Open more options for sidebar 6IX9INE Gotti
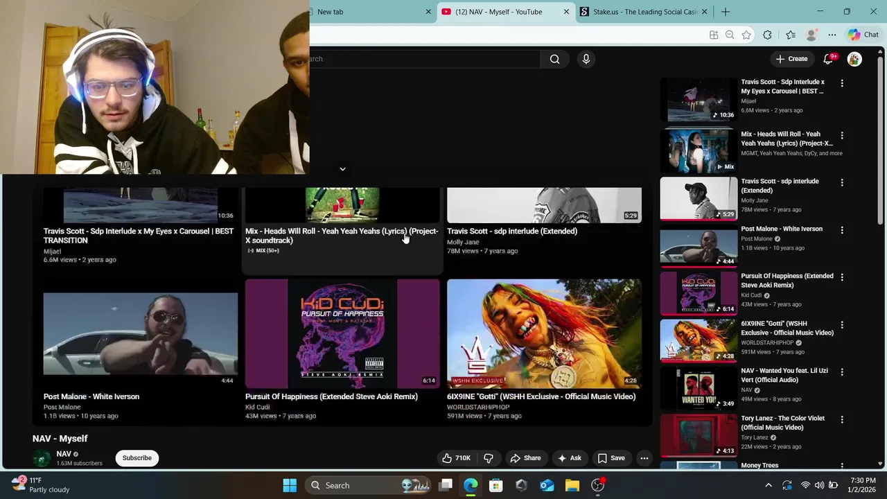This screenshot has width=887, height=499. coord(842,324)
